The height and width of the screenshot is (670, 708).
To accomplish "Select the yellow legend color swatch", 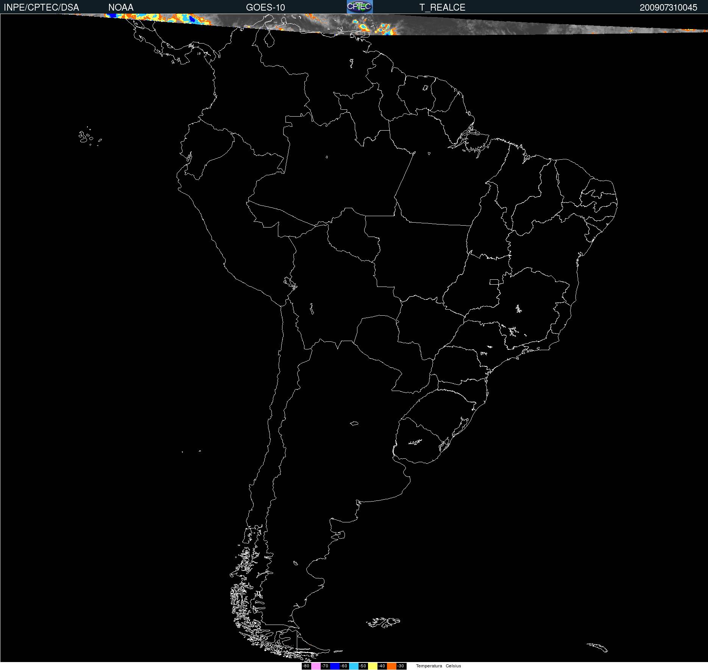I will coord(373,666).
